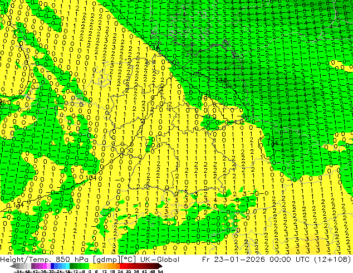The width and height of the screenshot is (353, 273).
Task: Click the 'UK-Global' model name
Action: tap(160, 260)
